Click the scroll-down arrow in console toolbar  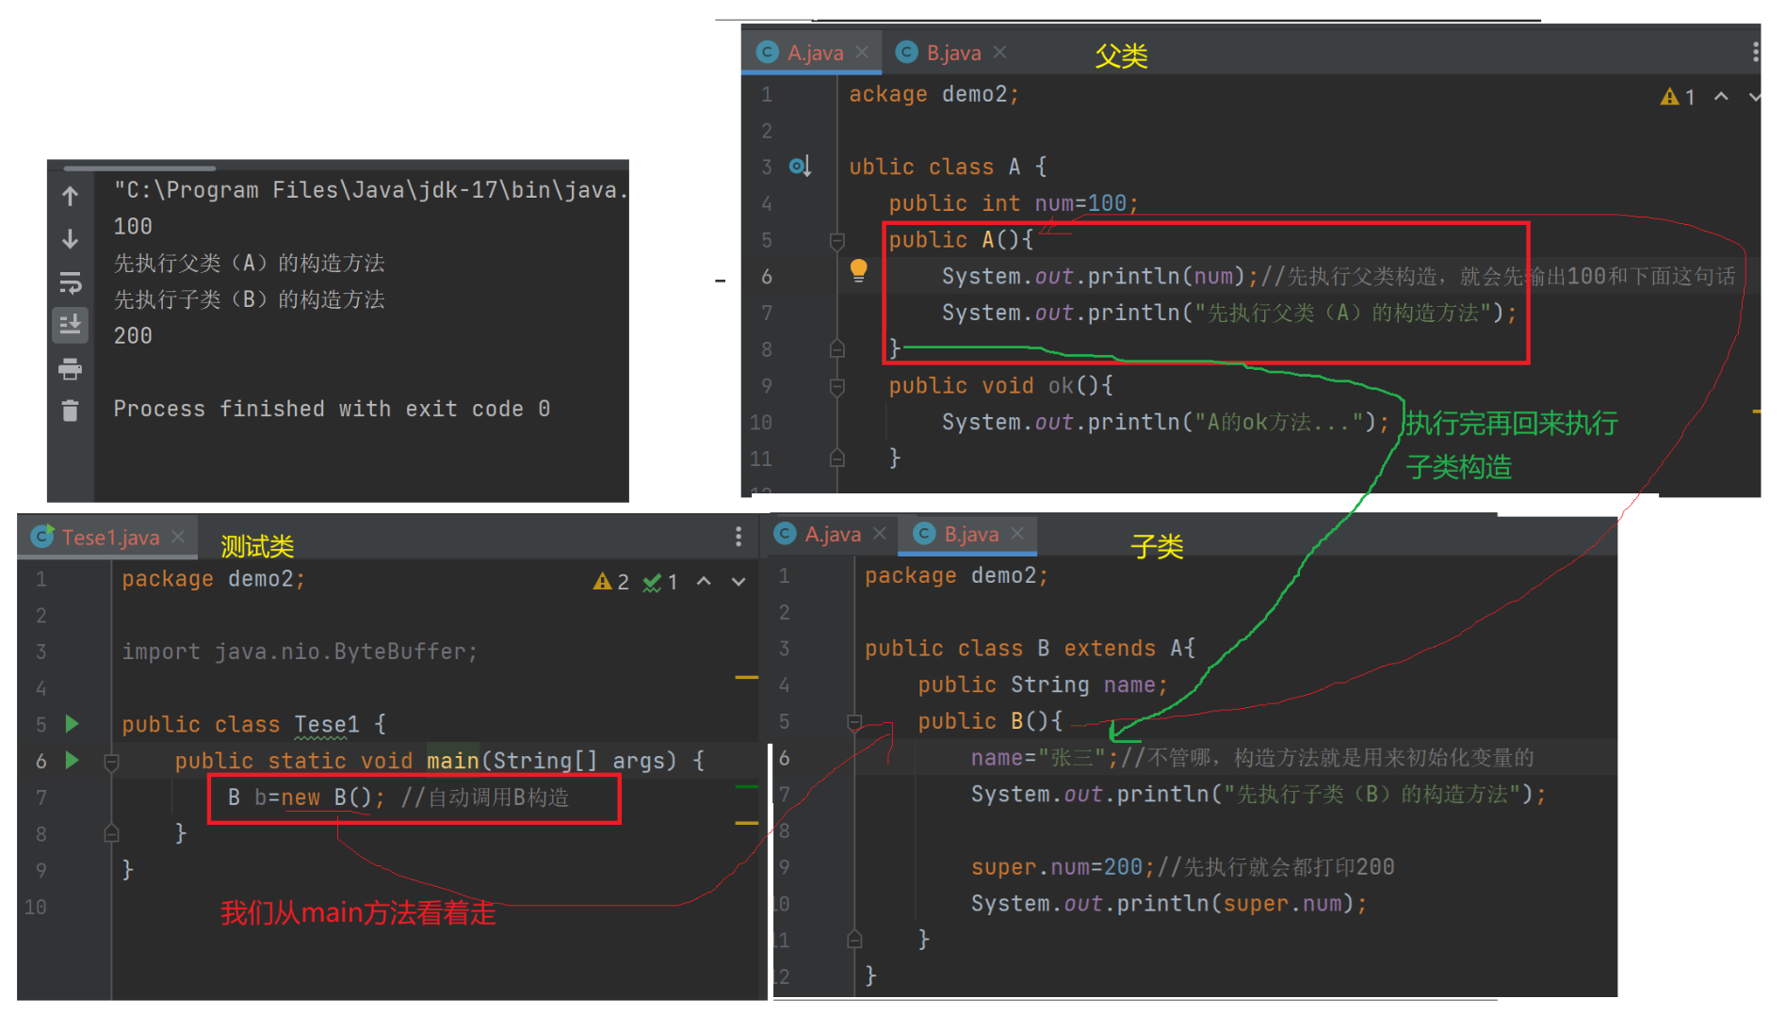coord(71,238)
